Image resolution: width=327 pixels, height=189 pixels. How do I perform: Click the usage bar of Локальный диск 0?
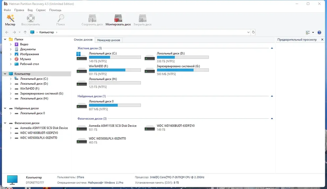[x=115, y=105]
